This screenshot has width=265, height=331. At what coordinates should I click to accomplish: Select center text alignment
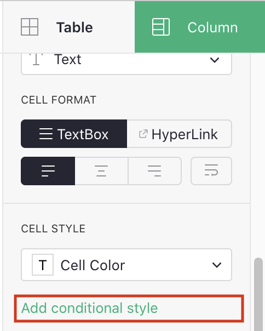(101, 171)
